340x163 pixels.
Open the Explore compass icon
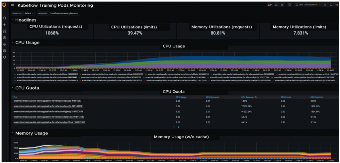point(4,38)
